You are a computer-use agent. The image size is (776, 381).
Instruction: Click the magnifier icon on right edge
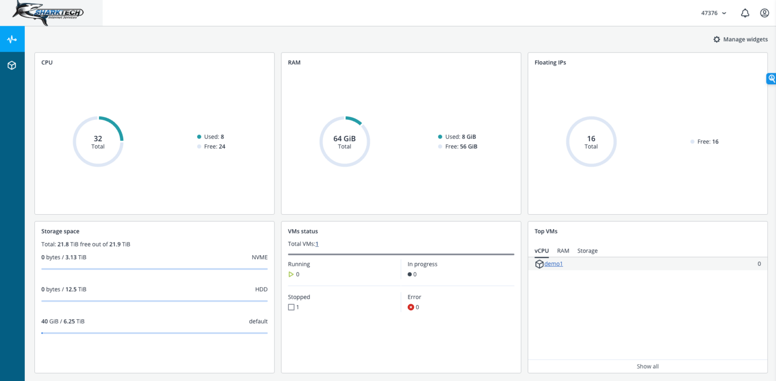pyautogui.click(x=771, y=78)
